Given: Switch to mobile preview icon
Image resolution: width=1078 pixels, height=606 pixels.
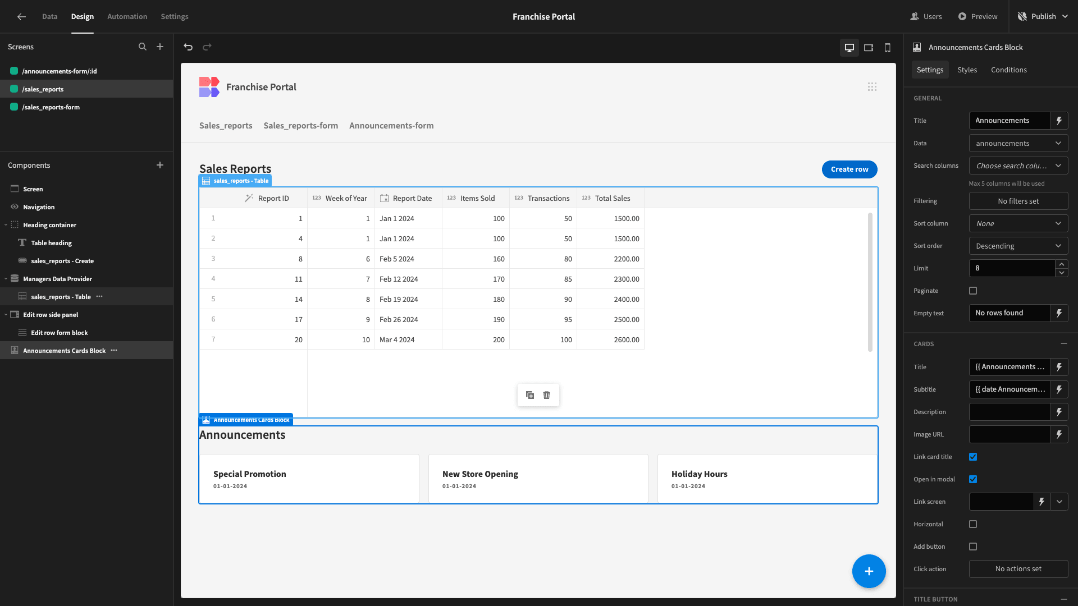Looking at the screenshot, I should point(888,48).
